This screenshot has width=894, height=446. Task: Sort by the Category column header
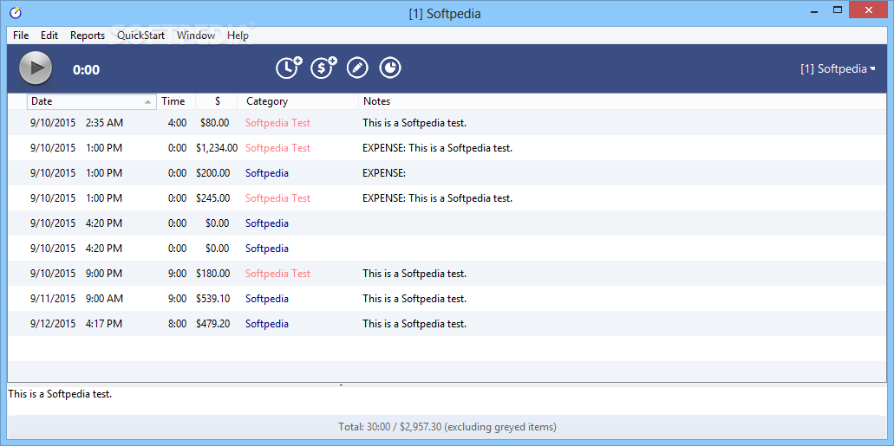[x=298, y=101]
